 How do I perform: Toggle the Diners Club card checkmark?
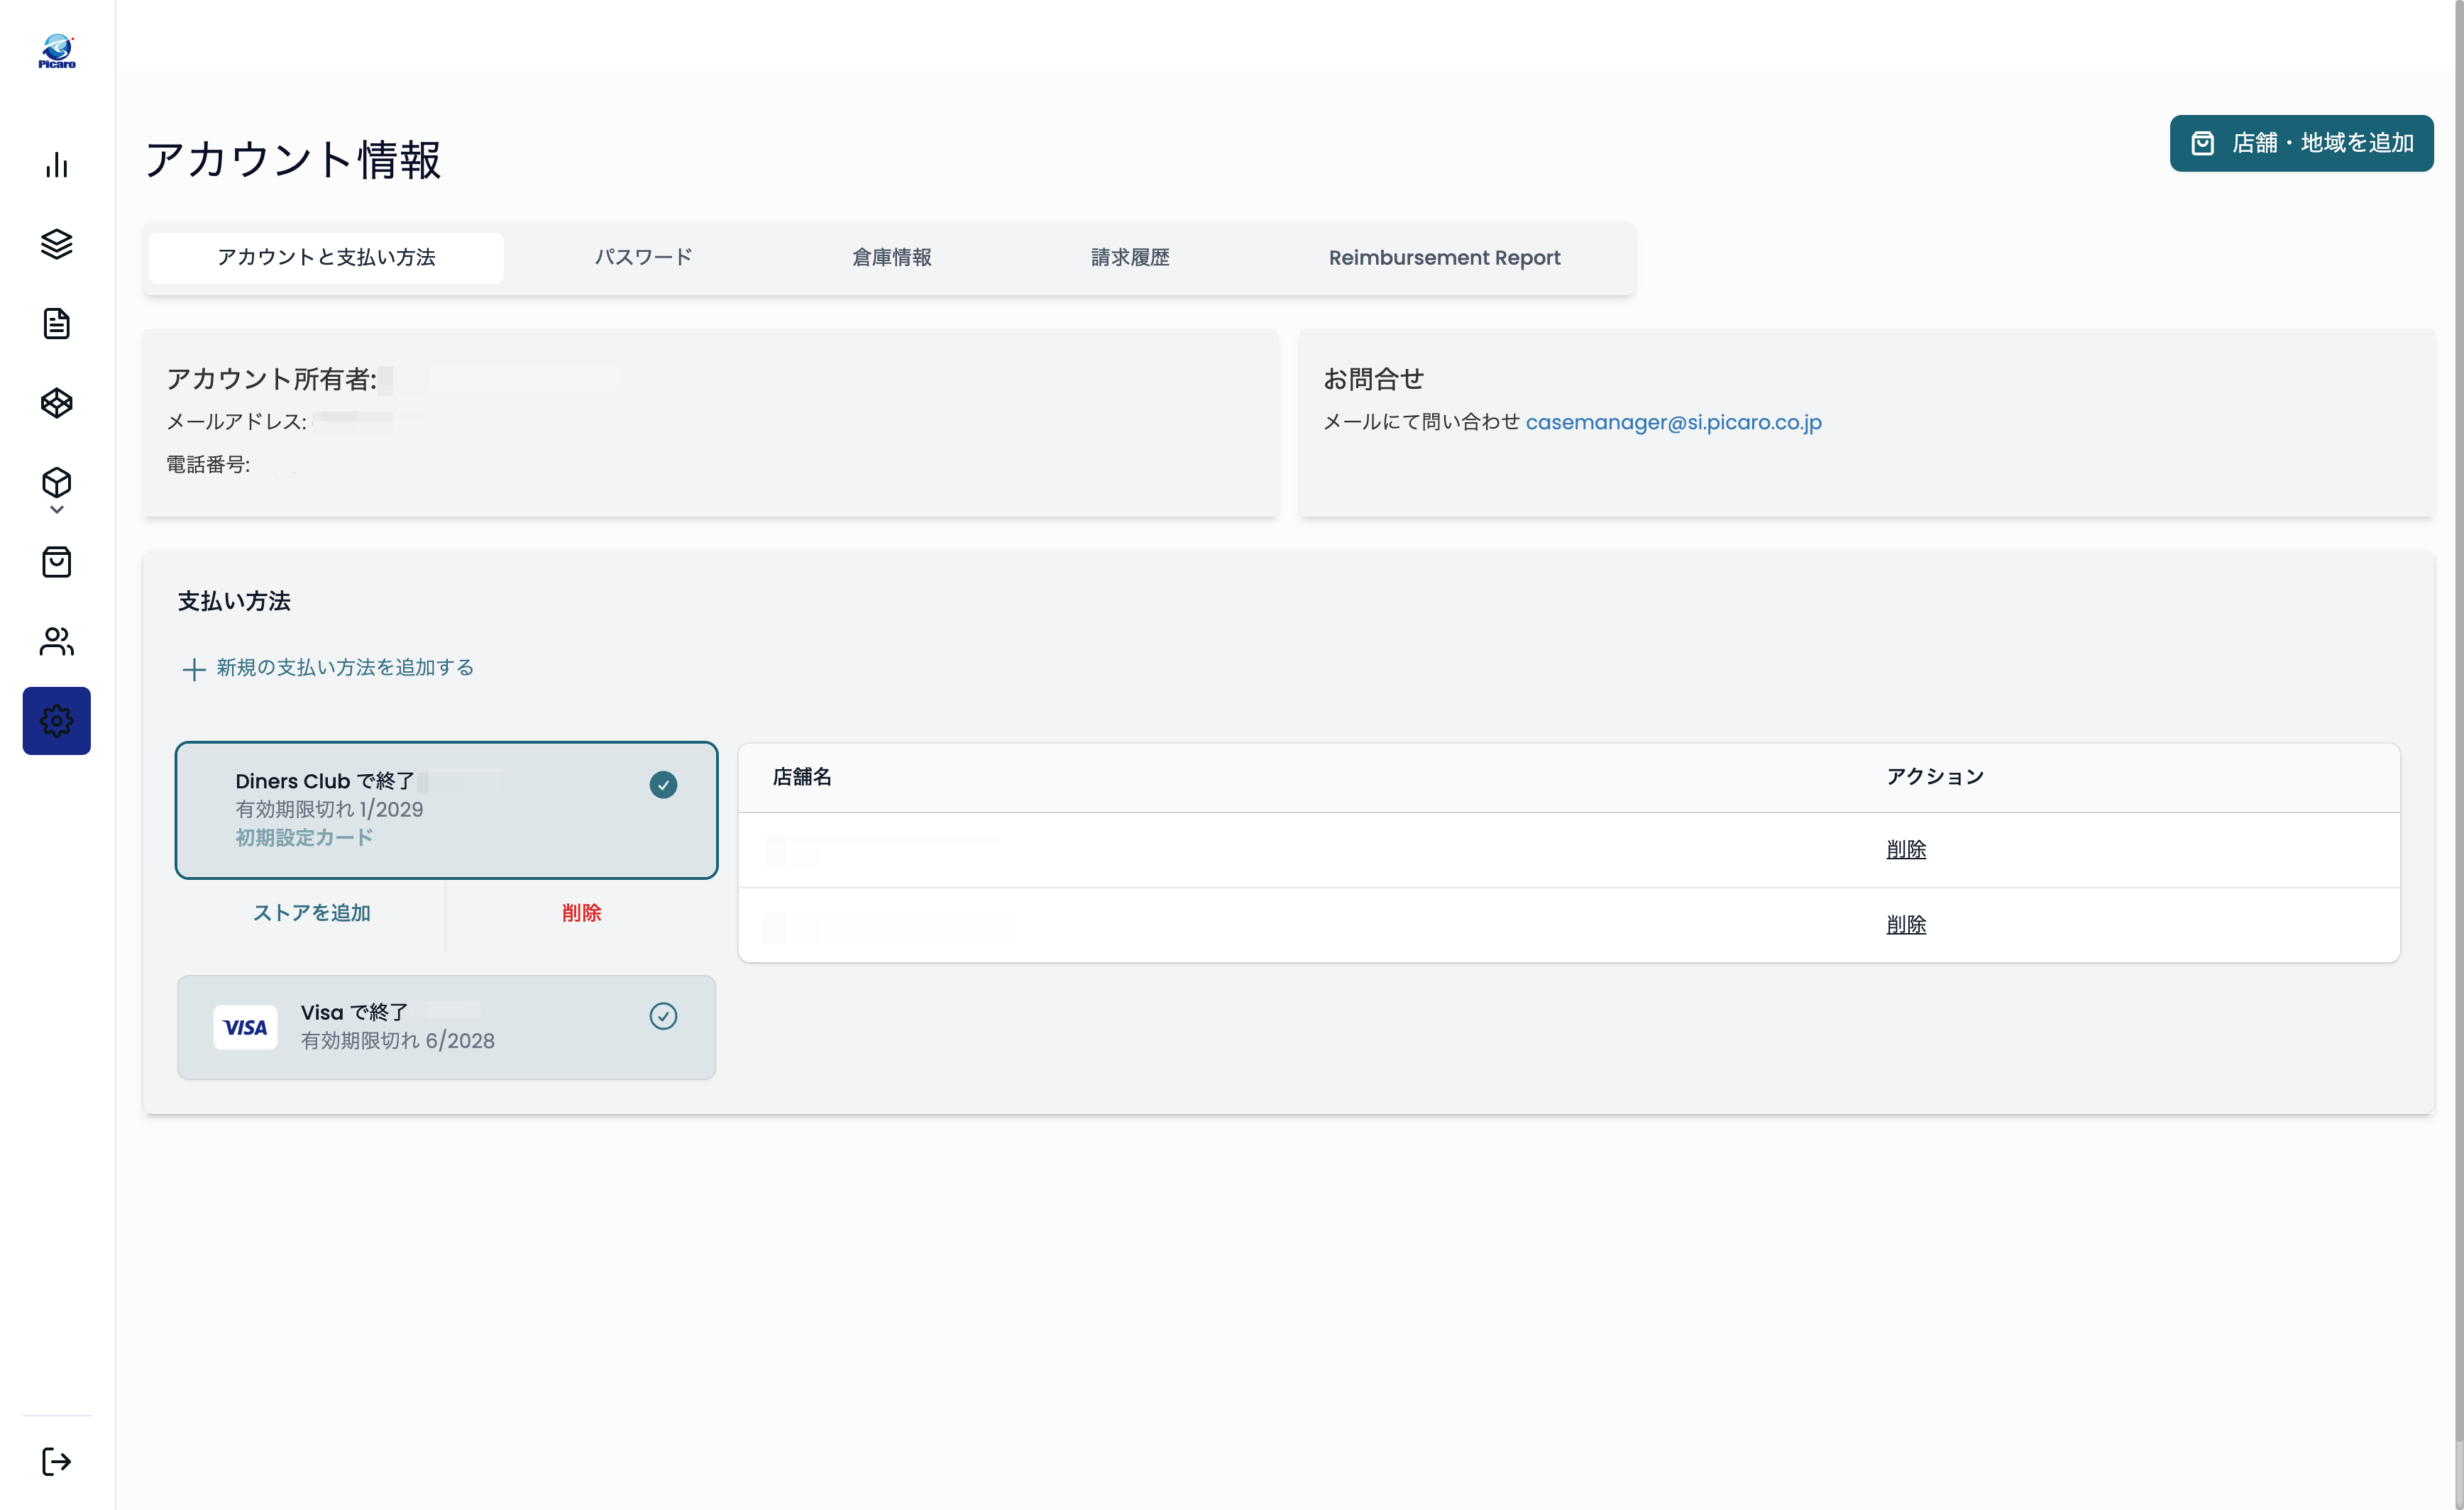663,785
